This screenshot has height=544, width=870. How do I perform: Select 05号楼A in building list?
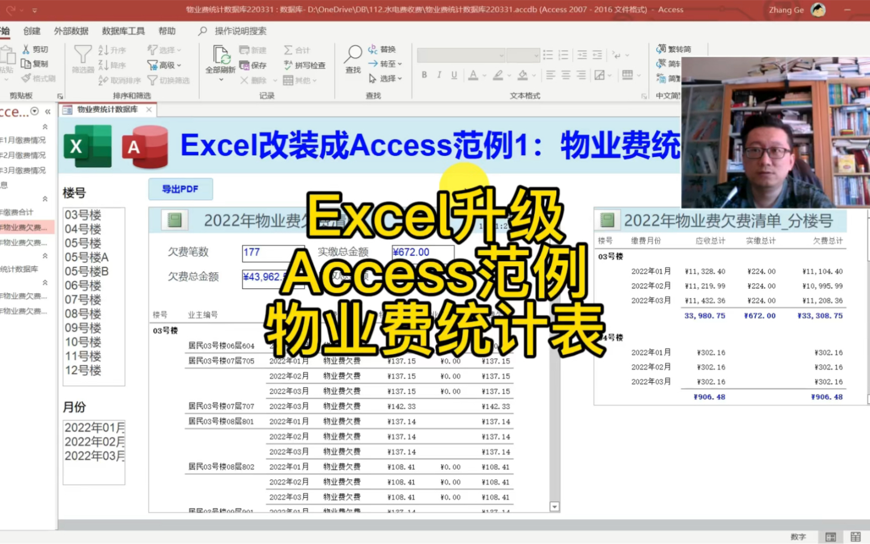[87, 257]
